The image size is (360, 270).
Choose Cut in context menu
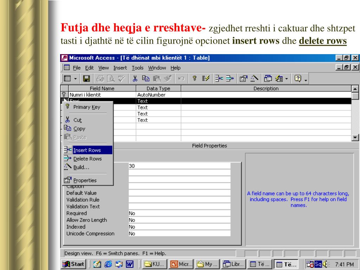[x=88, y=120]
